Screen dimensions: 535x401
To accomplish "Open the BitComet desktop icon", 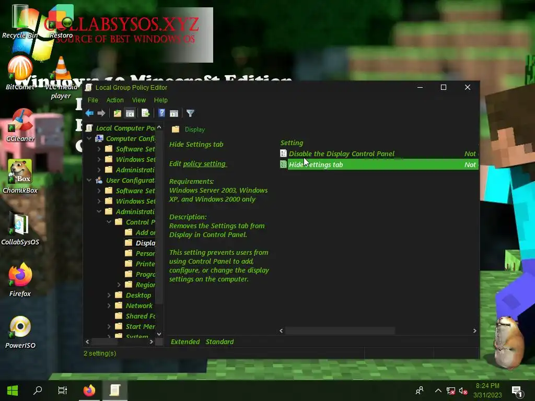I will click(x=20, y=73).
